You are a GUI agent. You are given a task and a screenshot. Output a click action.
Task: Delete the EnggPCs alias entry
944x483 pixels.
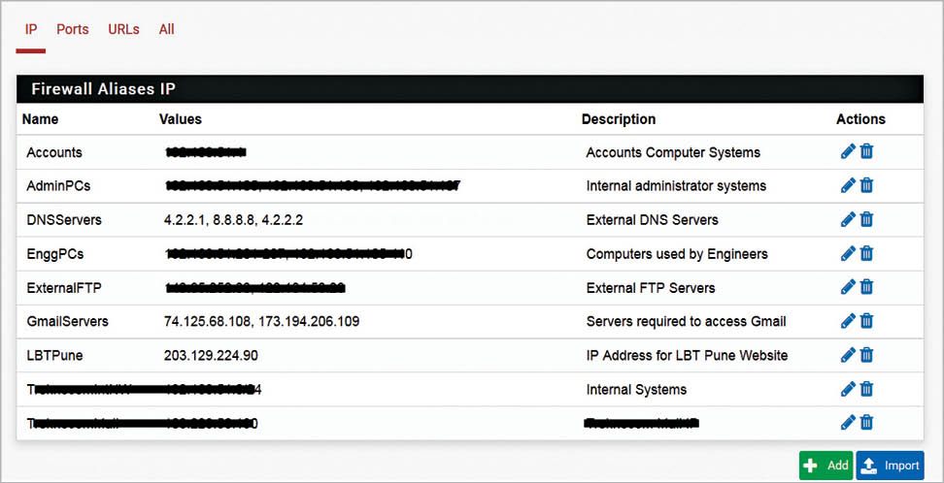click(x=866, y=253)
